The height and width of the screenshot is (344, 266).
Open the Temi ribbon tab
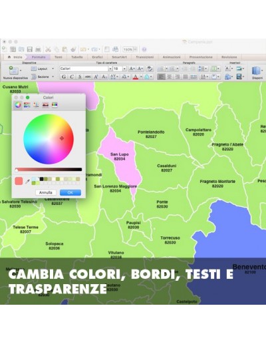59,57
